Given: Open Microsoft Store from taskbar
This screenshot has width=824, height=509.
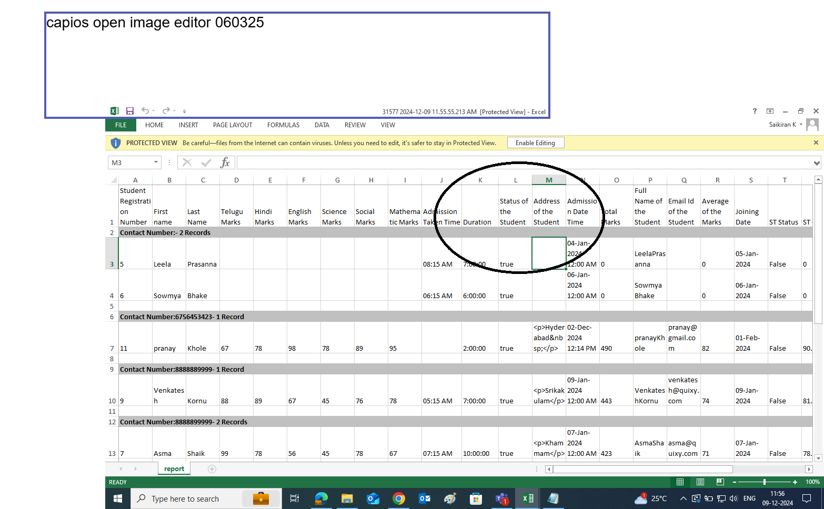Looking at the screenshot, I should [476, 498].
